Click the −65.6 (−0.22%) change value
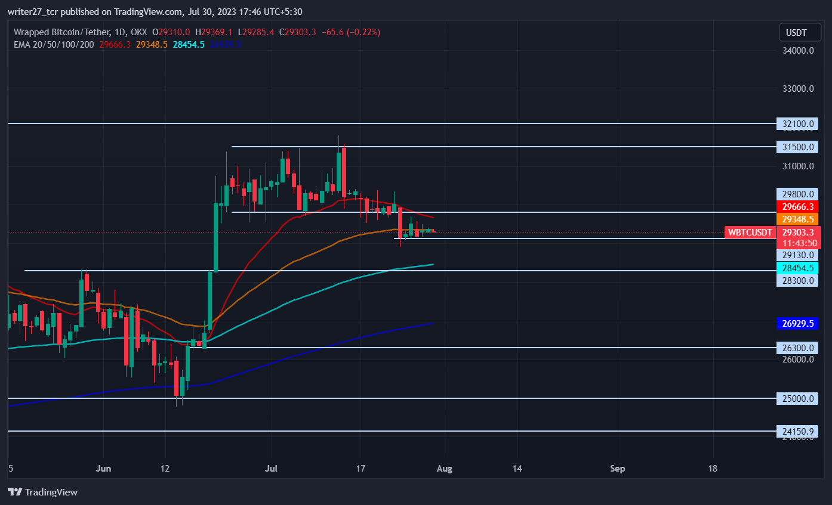The image size is (832, 505). (351, 32)
